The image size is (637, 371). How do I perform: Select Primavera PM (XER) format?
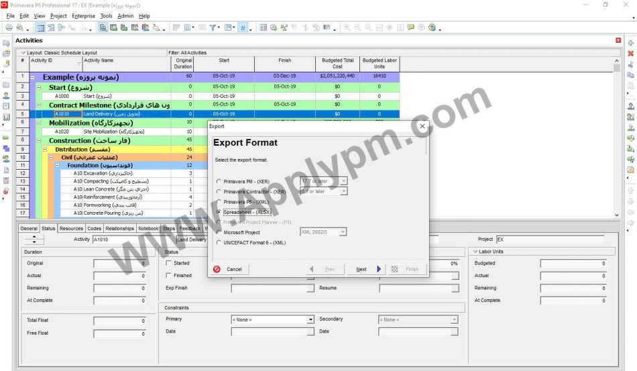point(219,182)
